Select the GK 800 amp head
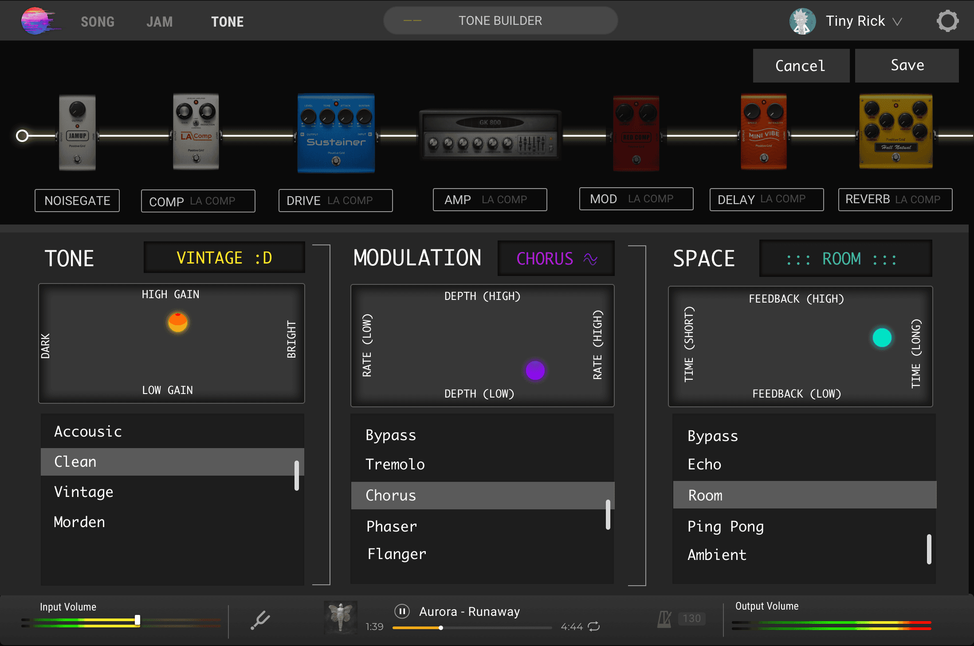Screen dimensions: 974x646 tap(490, 135)
